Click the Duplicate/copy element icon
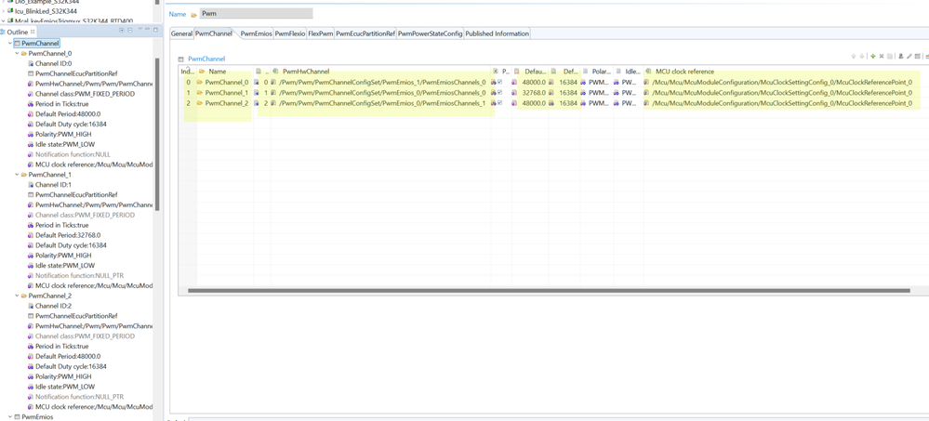Viewport: 929px width, 421px height. [x=890, y=57]
